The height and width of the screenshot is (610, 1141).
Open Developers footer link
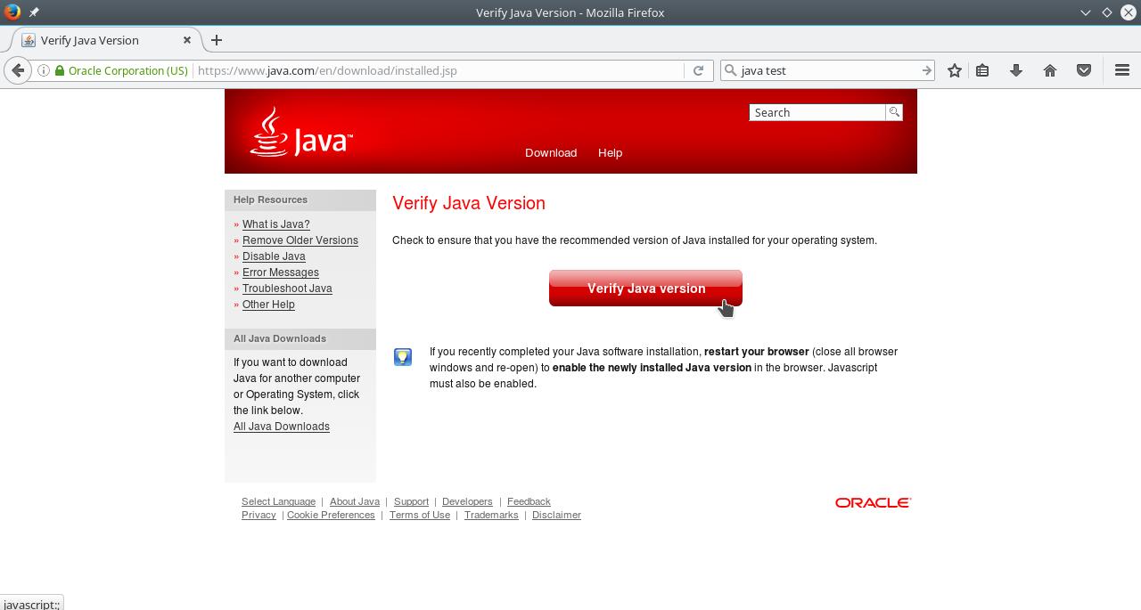(x=467, y=501)
